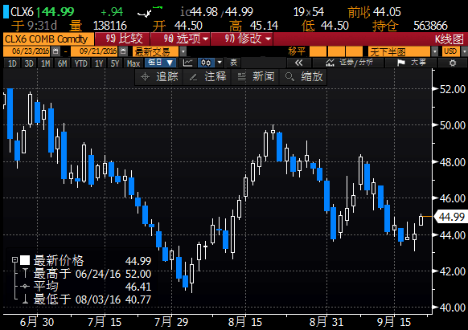Select the candlestick chart type icon

click(206, 63)
